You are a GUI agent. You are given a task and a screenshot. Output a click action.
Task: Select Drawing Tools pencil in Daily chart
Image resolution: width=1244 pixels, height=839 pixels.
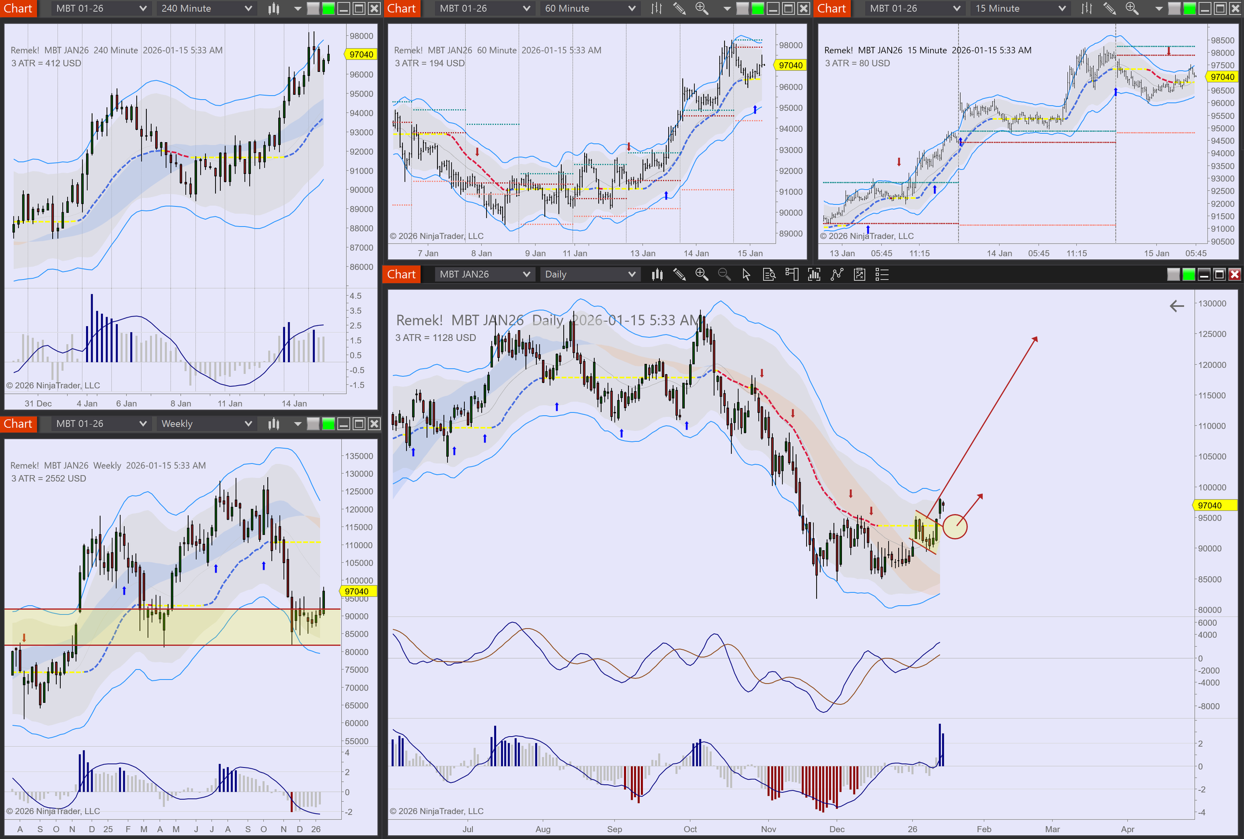click(x=679, y=275)
